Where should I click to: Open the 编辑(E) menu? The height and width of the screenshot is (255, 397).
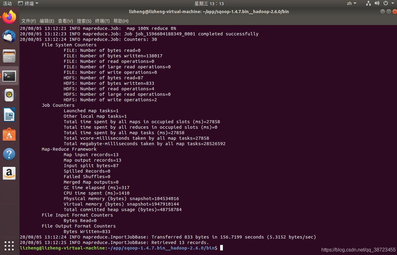[47, 21]
